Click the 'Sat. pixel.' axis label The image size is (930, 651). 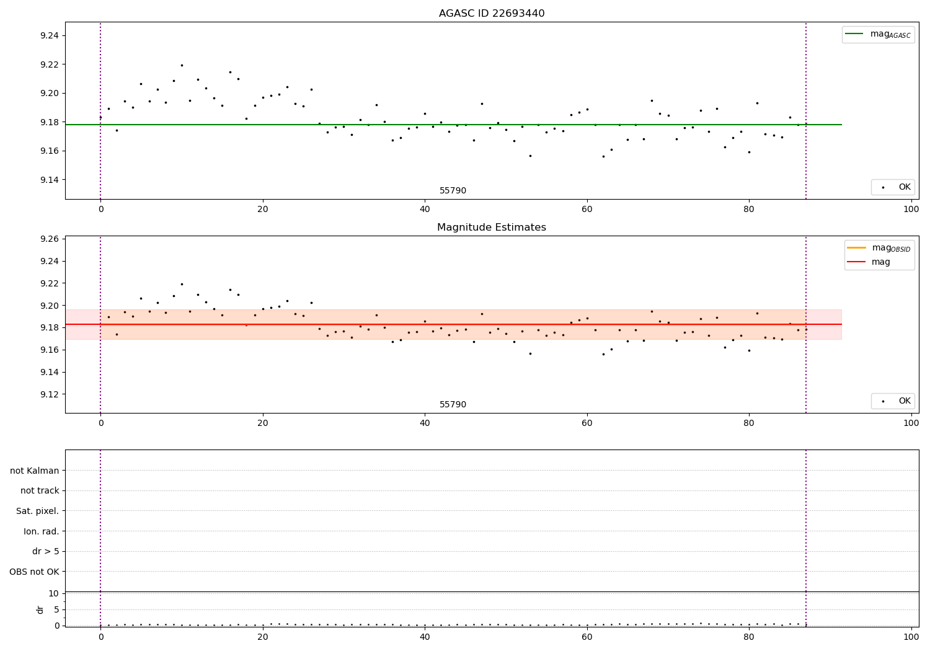(38, 511)
